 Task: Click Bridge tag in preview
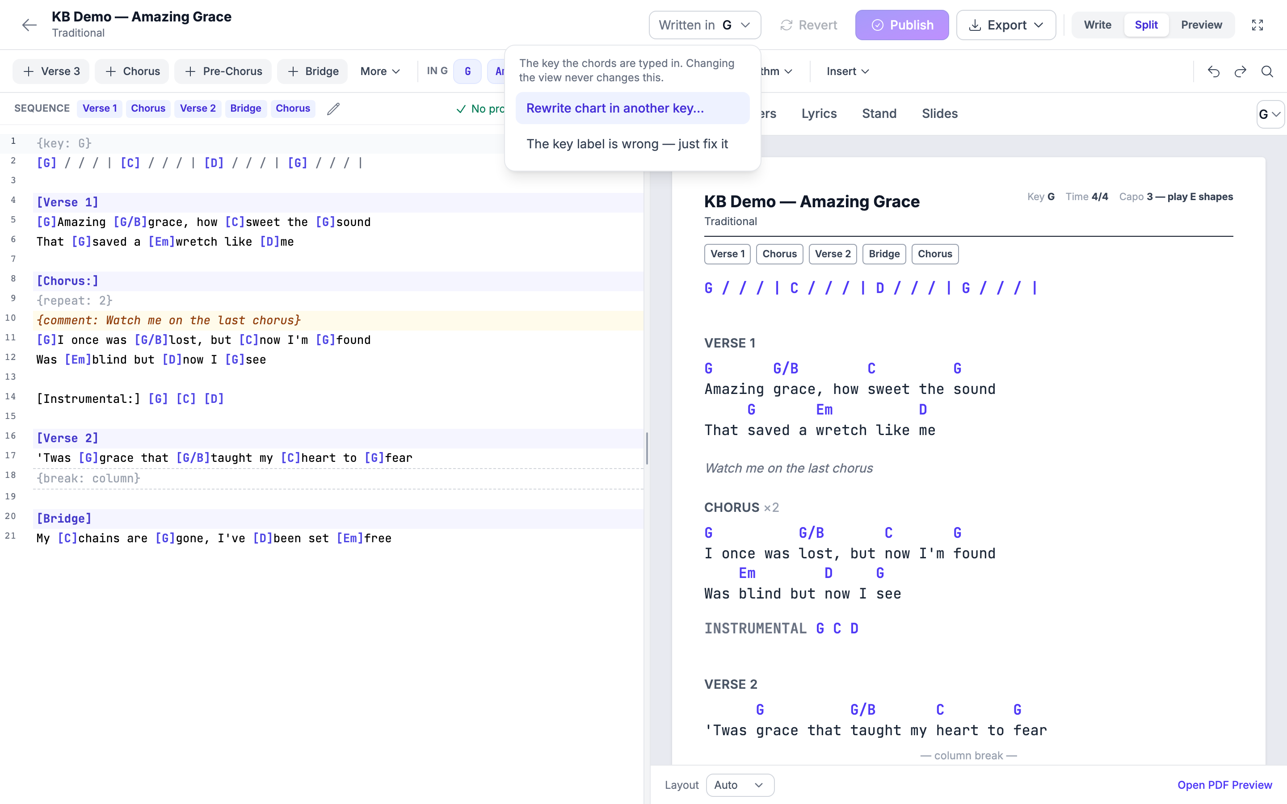pyautogui.click(x=884, y=254)
